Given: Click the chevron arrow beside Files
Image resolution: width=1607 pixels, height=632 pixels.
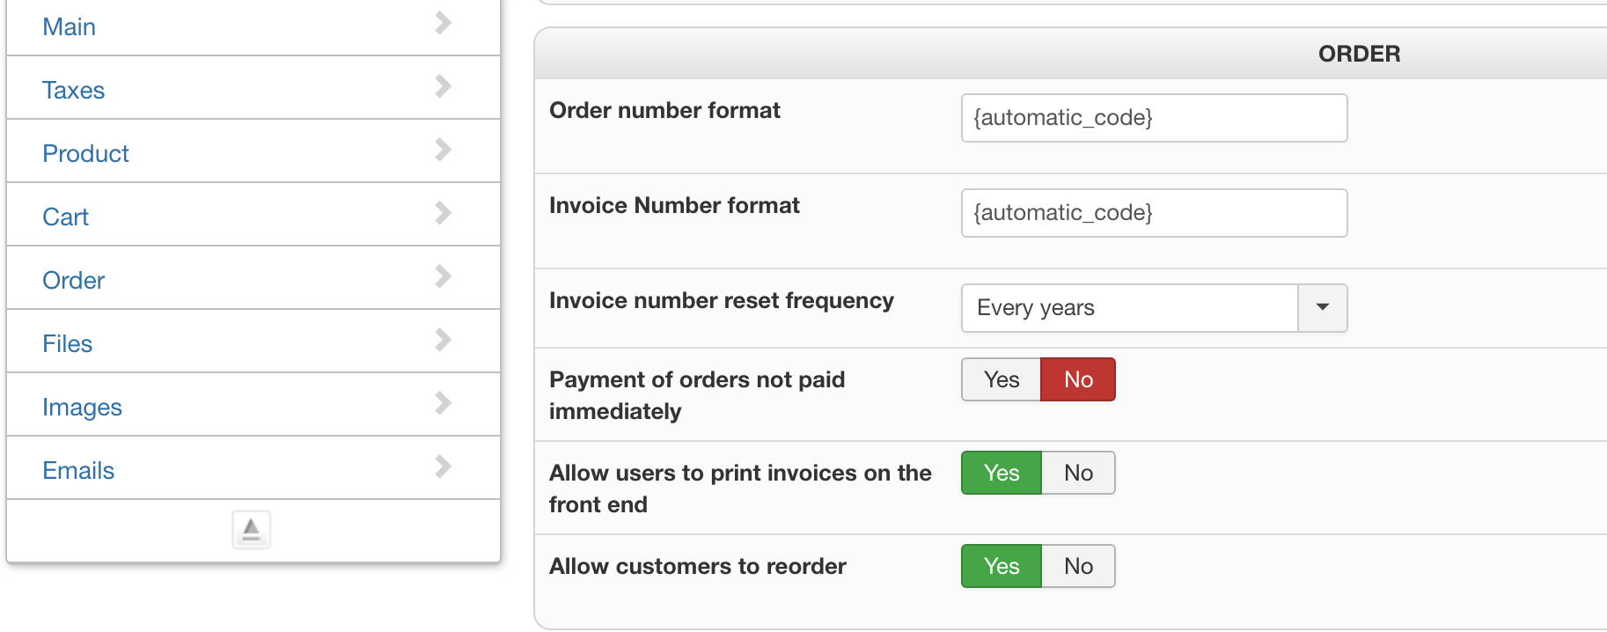Looking at the screenshot, I should (443, 341).
